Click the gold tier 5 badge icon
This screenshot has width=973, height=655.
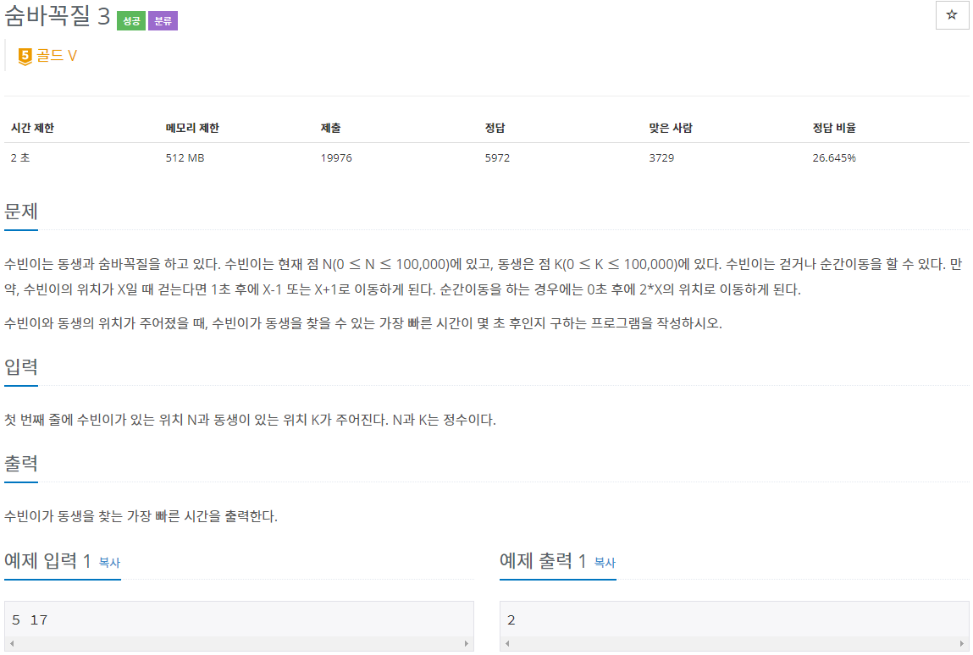[x=25, y=57]
